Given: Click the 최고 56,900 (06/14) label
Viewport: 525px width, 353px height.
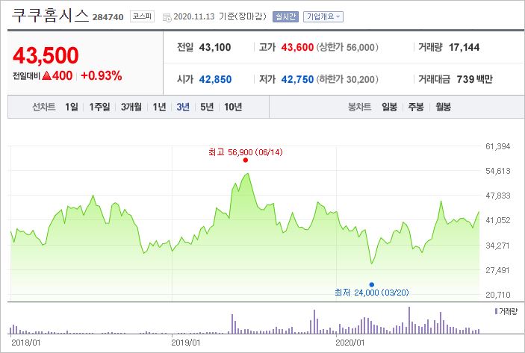Looking at the screenshot, I should pos(246,152).
